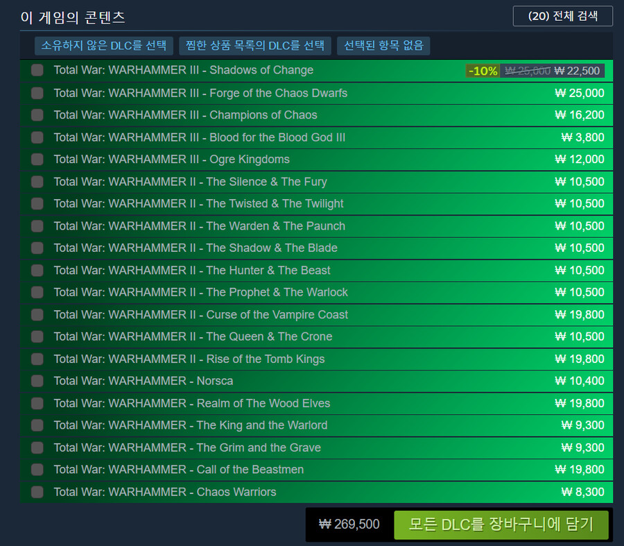Open Rise of the Tomb Kings title
Screen dimensions: 624x546
coord(189,359)
